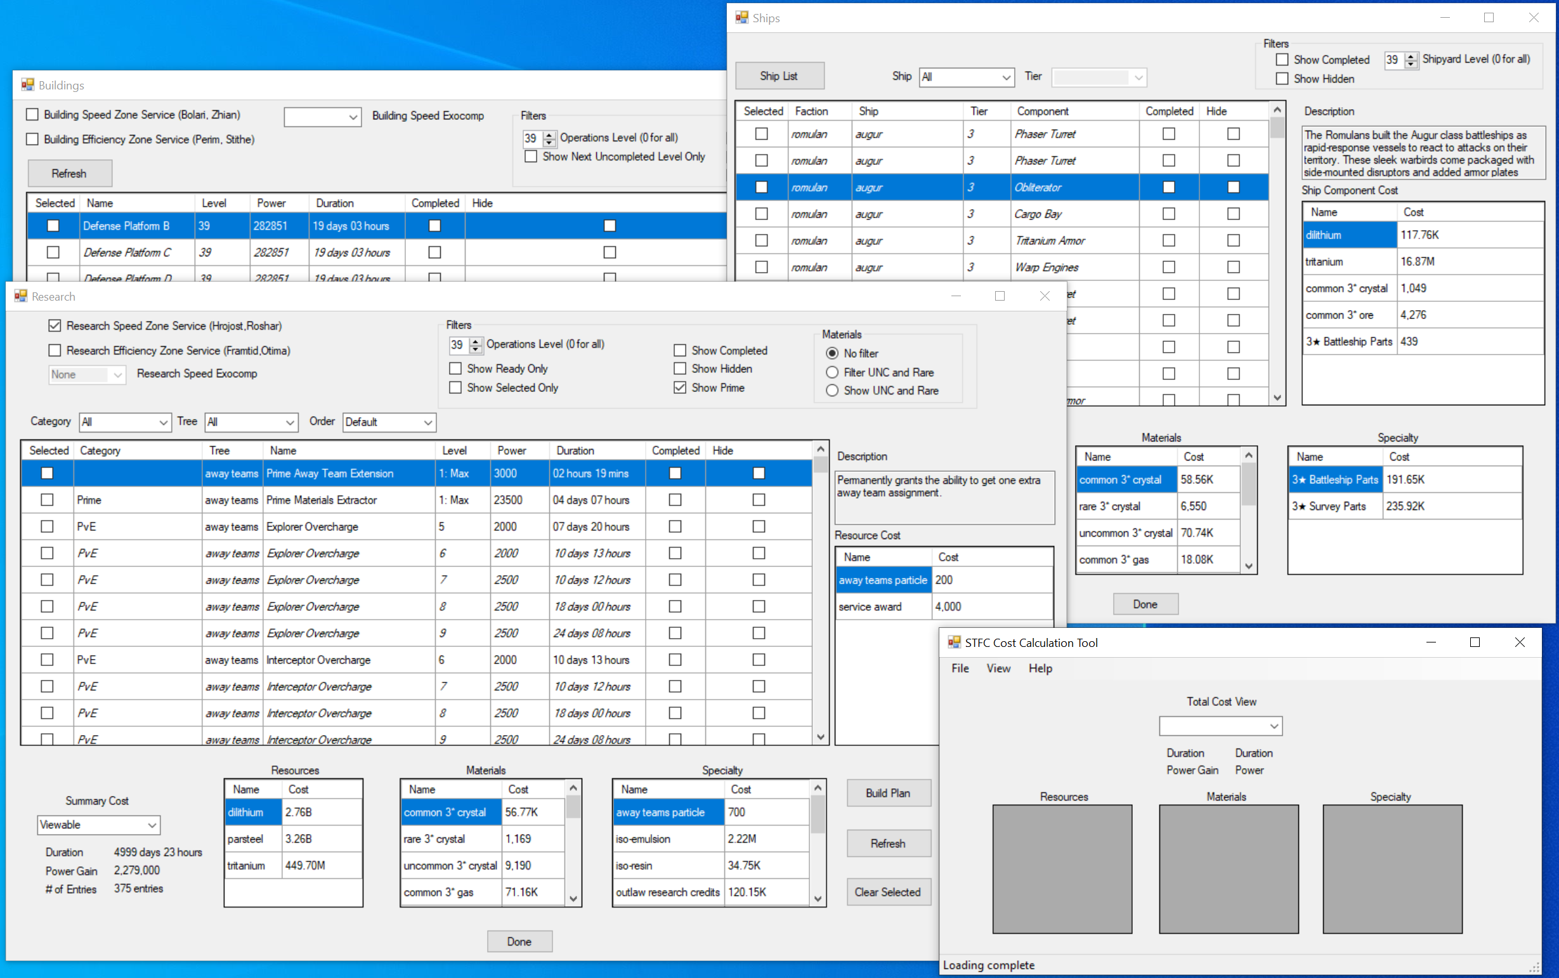This screenshot has width=1559, height=978.
Task: Enable Building Speed Zone Service
Action: click(32, 114)
